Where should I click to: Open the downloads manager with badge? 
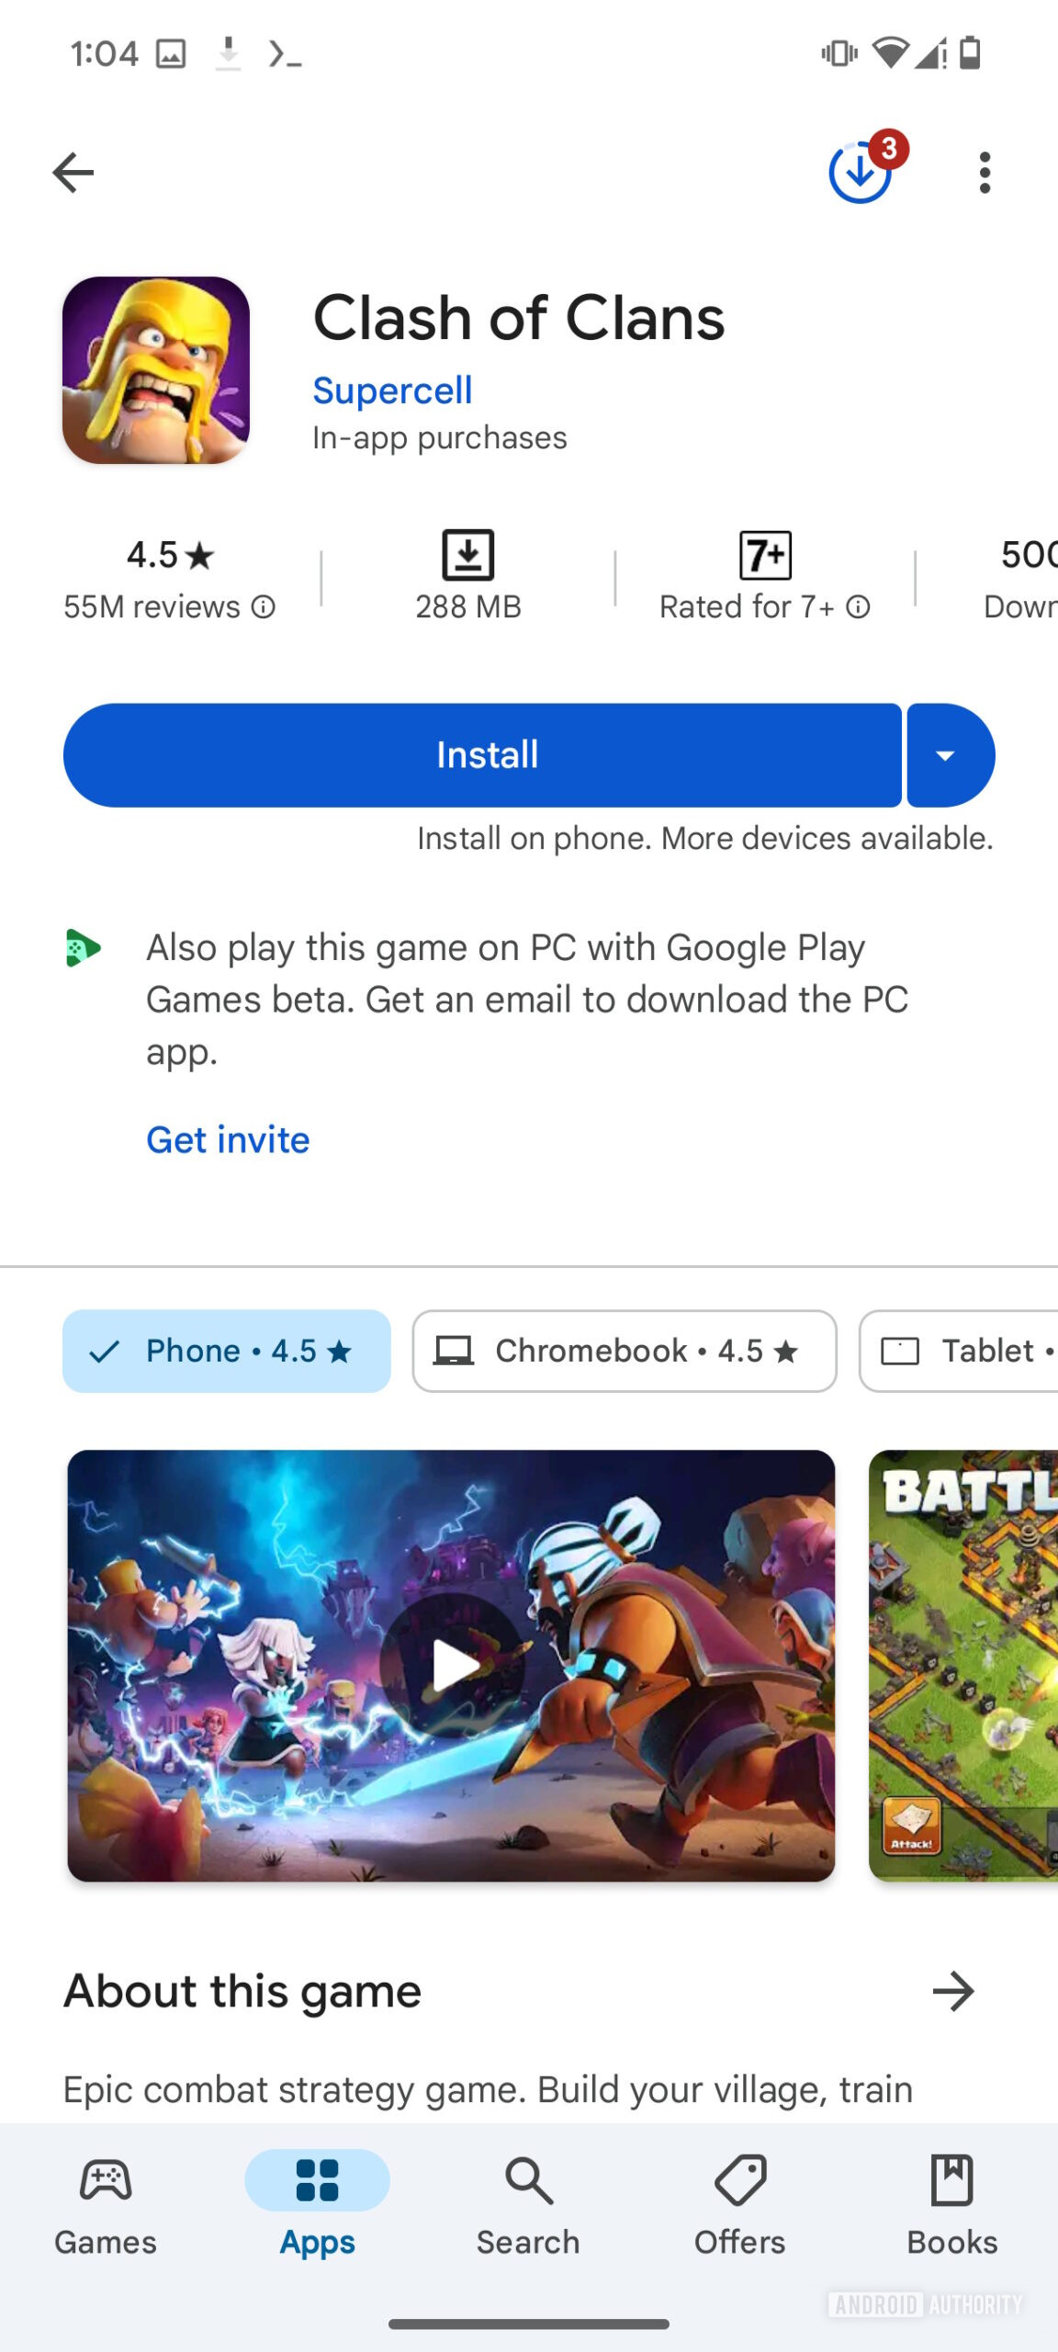861,172
